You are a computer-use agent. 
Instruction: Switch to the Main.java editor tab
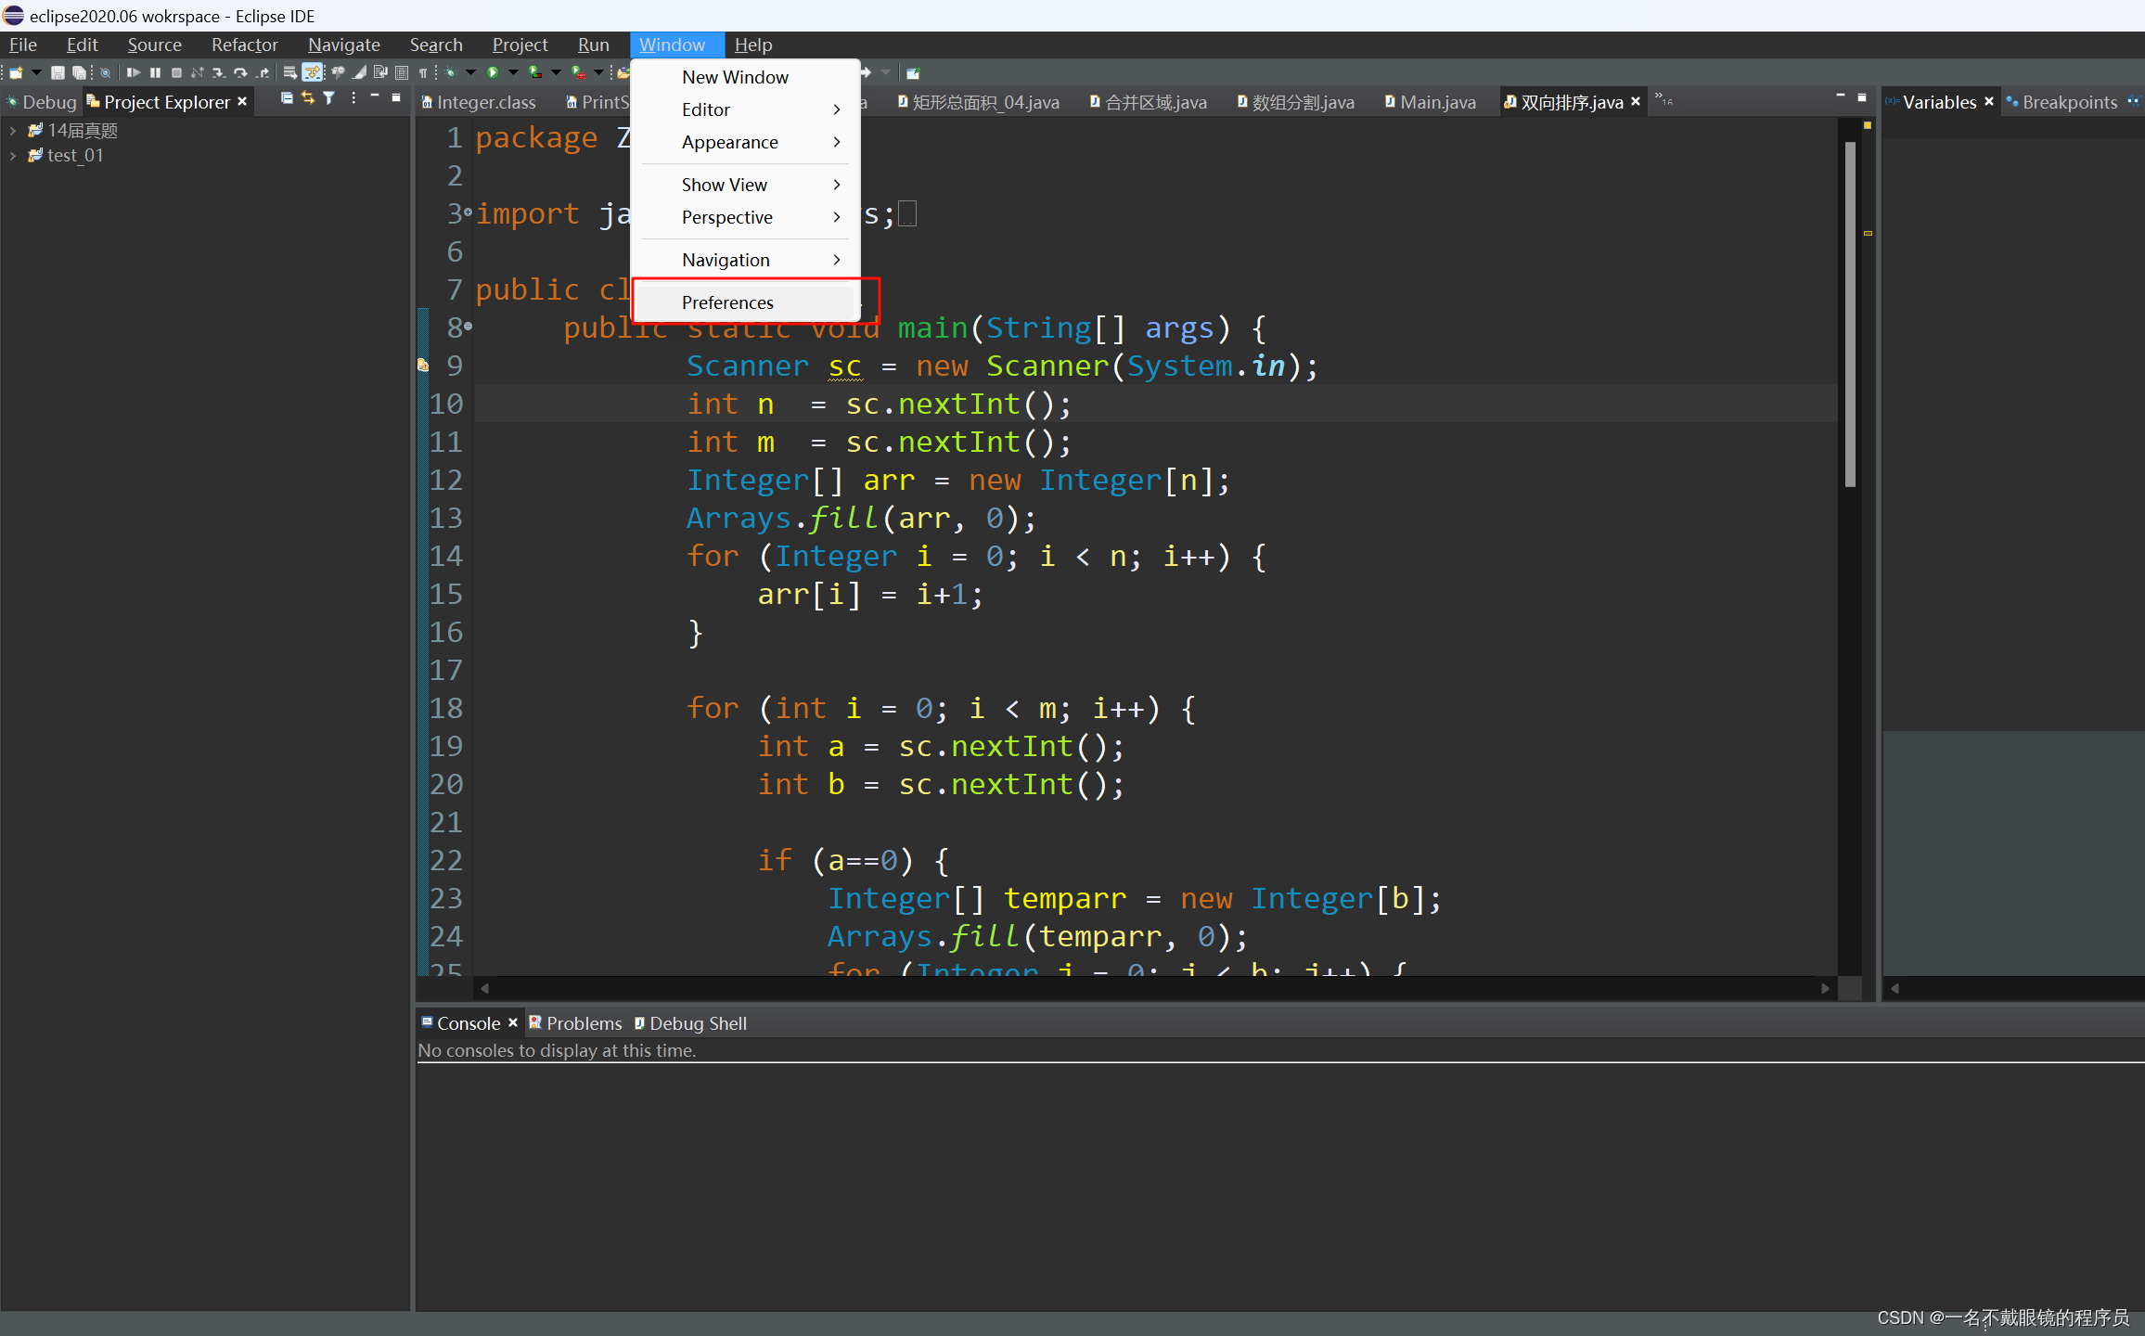[1436, 102]
